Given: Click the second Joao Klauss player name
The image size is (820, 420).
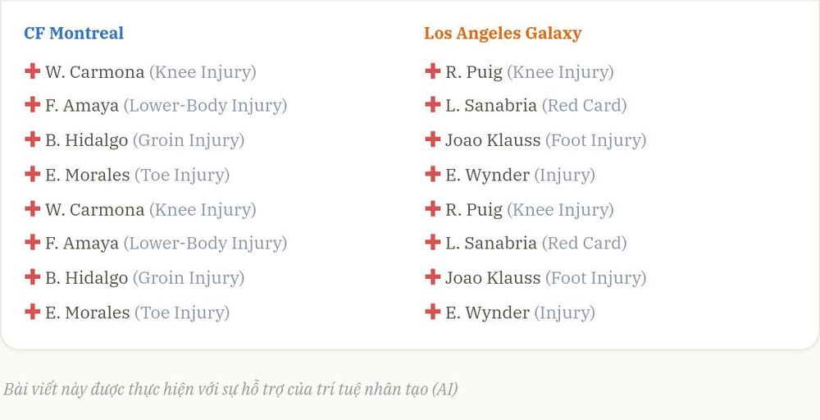Looking at the screenshot, I should (493, 278).
